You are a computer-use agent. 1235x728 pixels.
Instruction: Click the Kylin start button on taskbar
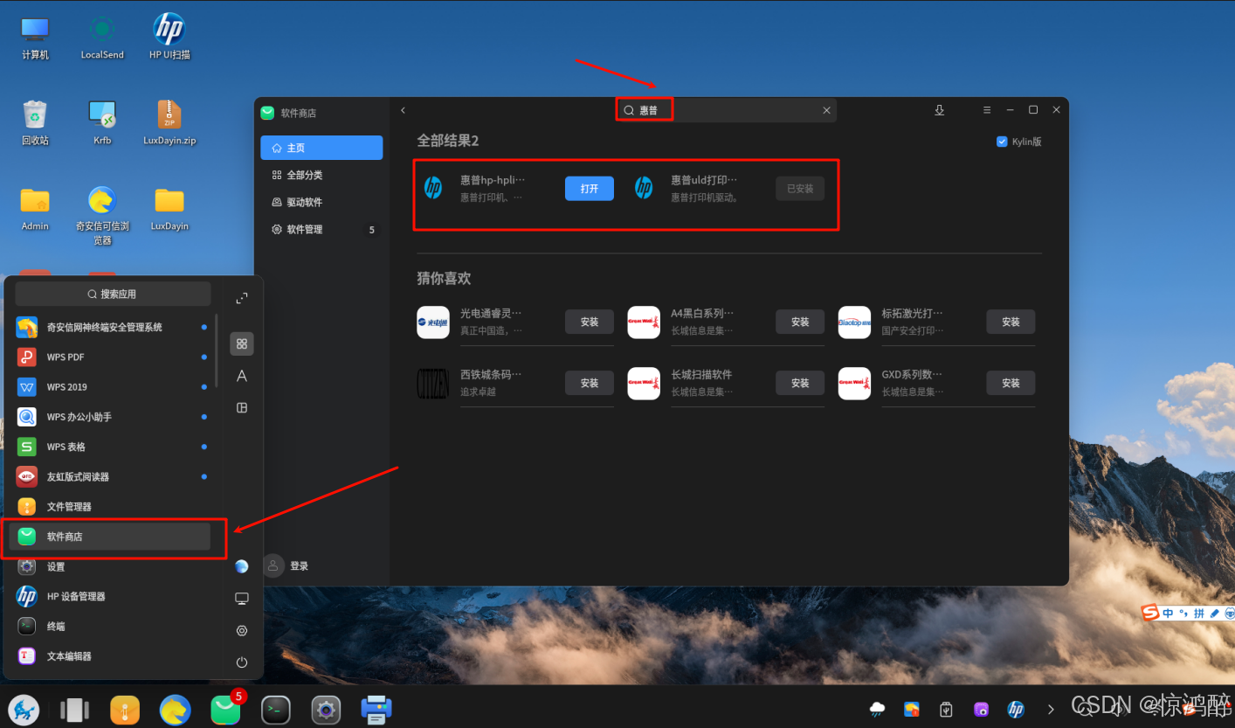point(24,710)
